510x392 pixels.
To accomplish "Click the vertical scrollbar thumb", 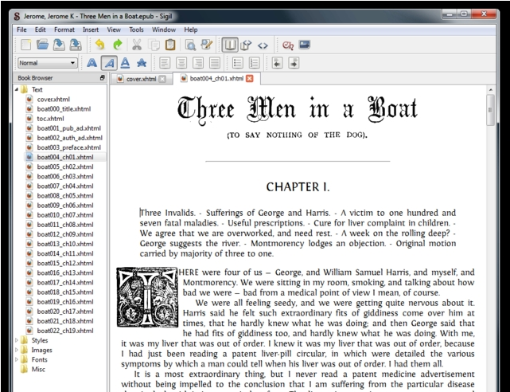I will (x=490, y=110).
